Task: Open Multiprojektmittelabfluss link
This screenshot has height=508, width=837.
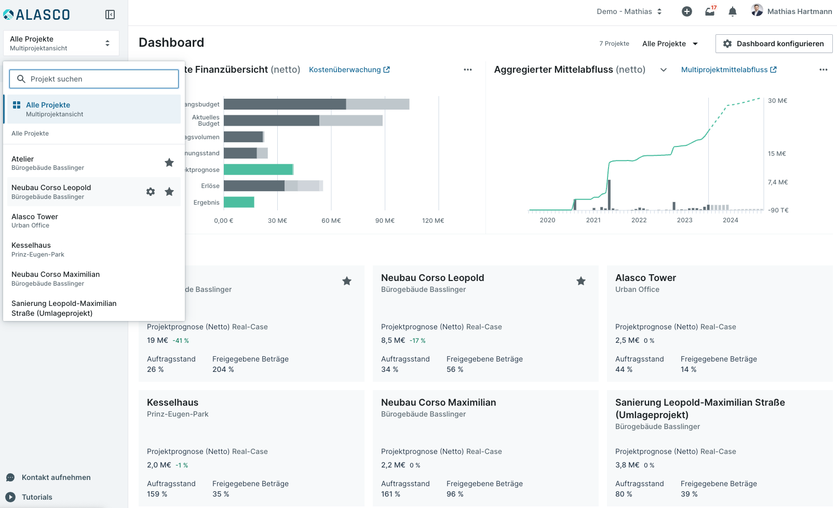Action: click(x=729, y=70)
